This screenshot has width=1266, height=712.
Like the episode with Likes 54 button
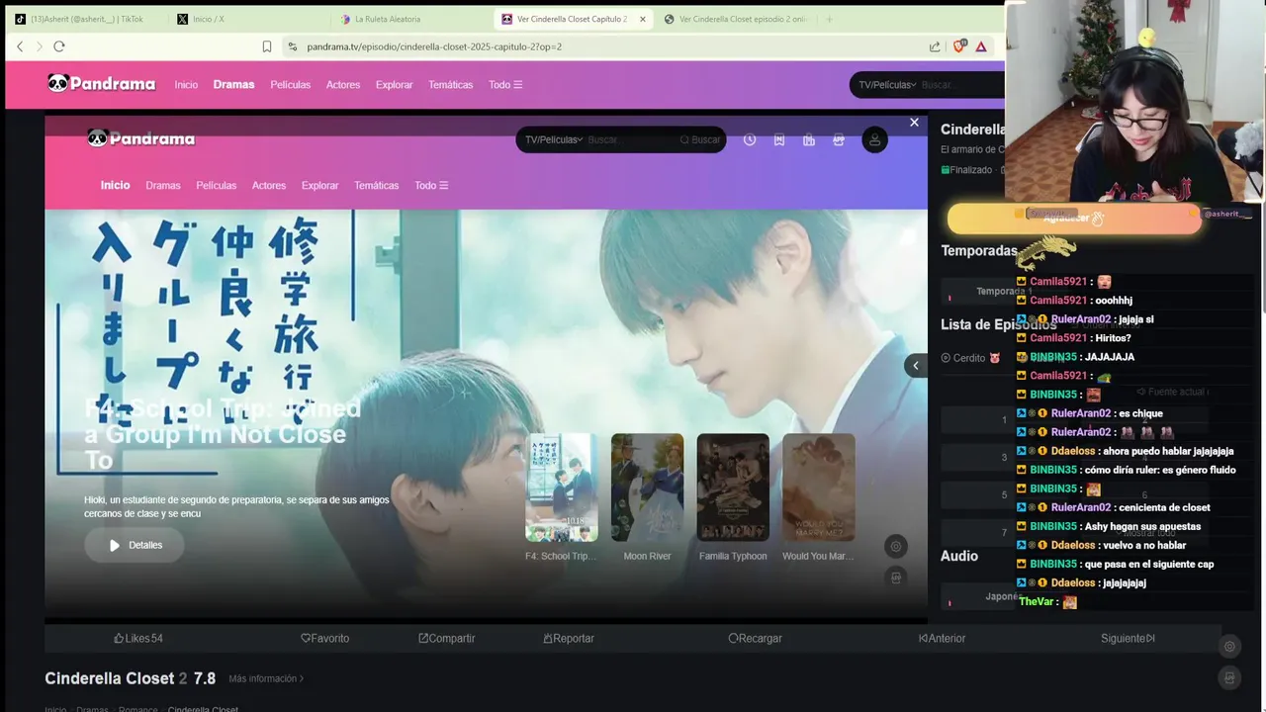(138, 638)
